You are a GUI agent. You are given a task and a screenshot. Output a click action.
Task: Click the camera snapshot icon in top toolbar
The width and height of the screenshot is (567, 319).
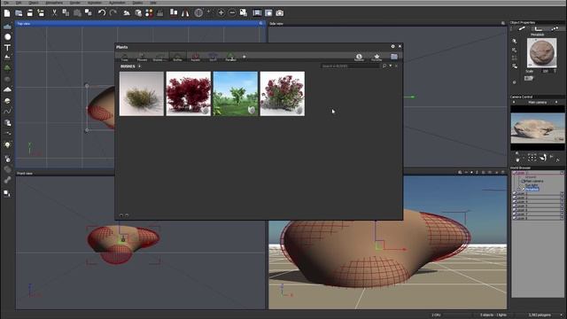(280, 13)
